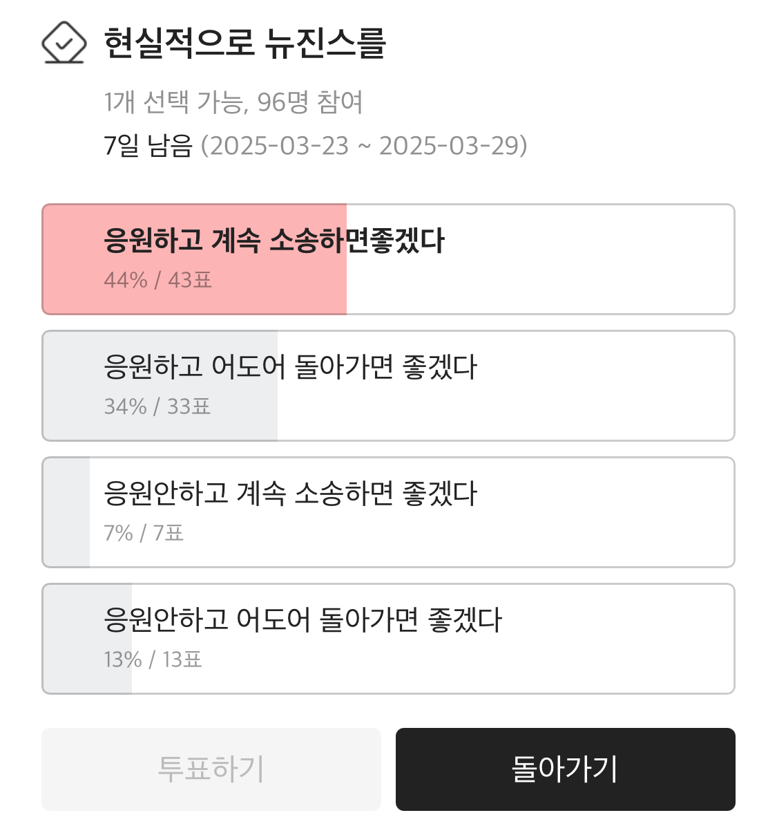Click the "7% / 7표" result text
Image resolution: width=777 pixels, height=833 pixels.
[144, 533]
